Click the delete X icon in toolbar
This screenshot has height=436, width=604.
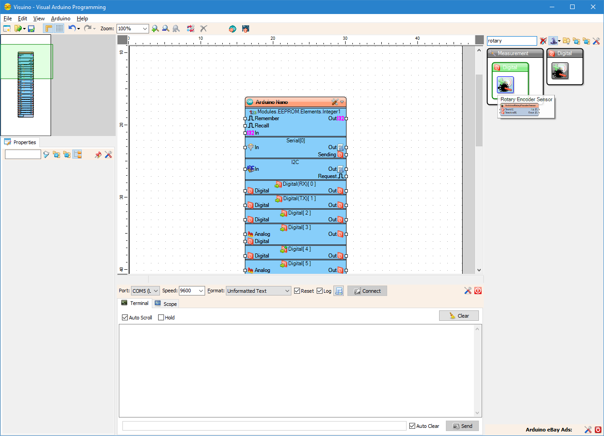click(x=204, y=28)
